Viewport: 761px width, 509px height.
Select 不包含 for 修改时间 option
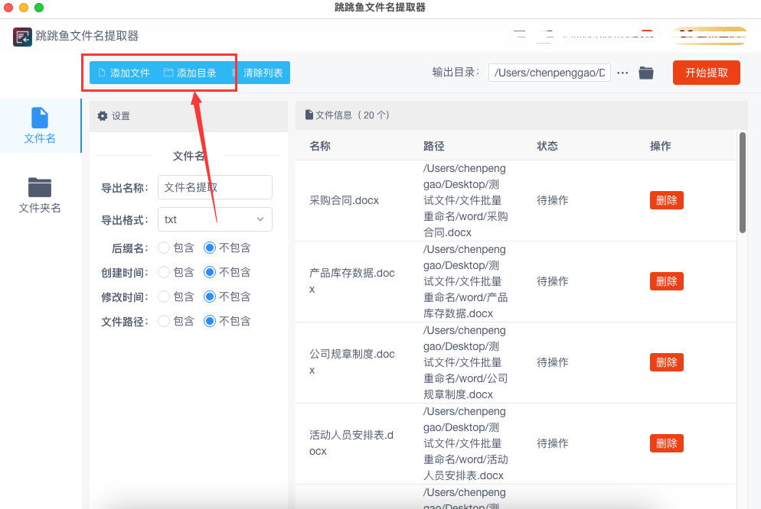(210, 297)
